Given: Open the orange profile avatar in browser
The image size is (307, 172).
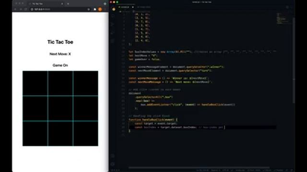Looking at the screenshot, I should click(100, 9).
